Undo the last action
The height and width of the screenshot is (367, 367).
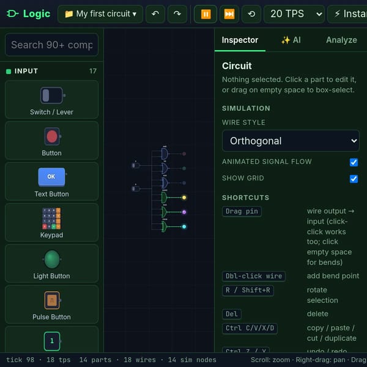[x=155, y=14]
